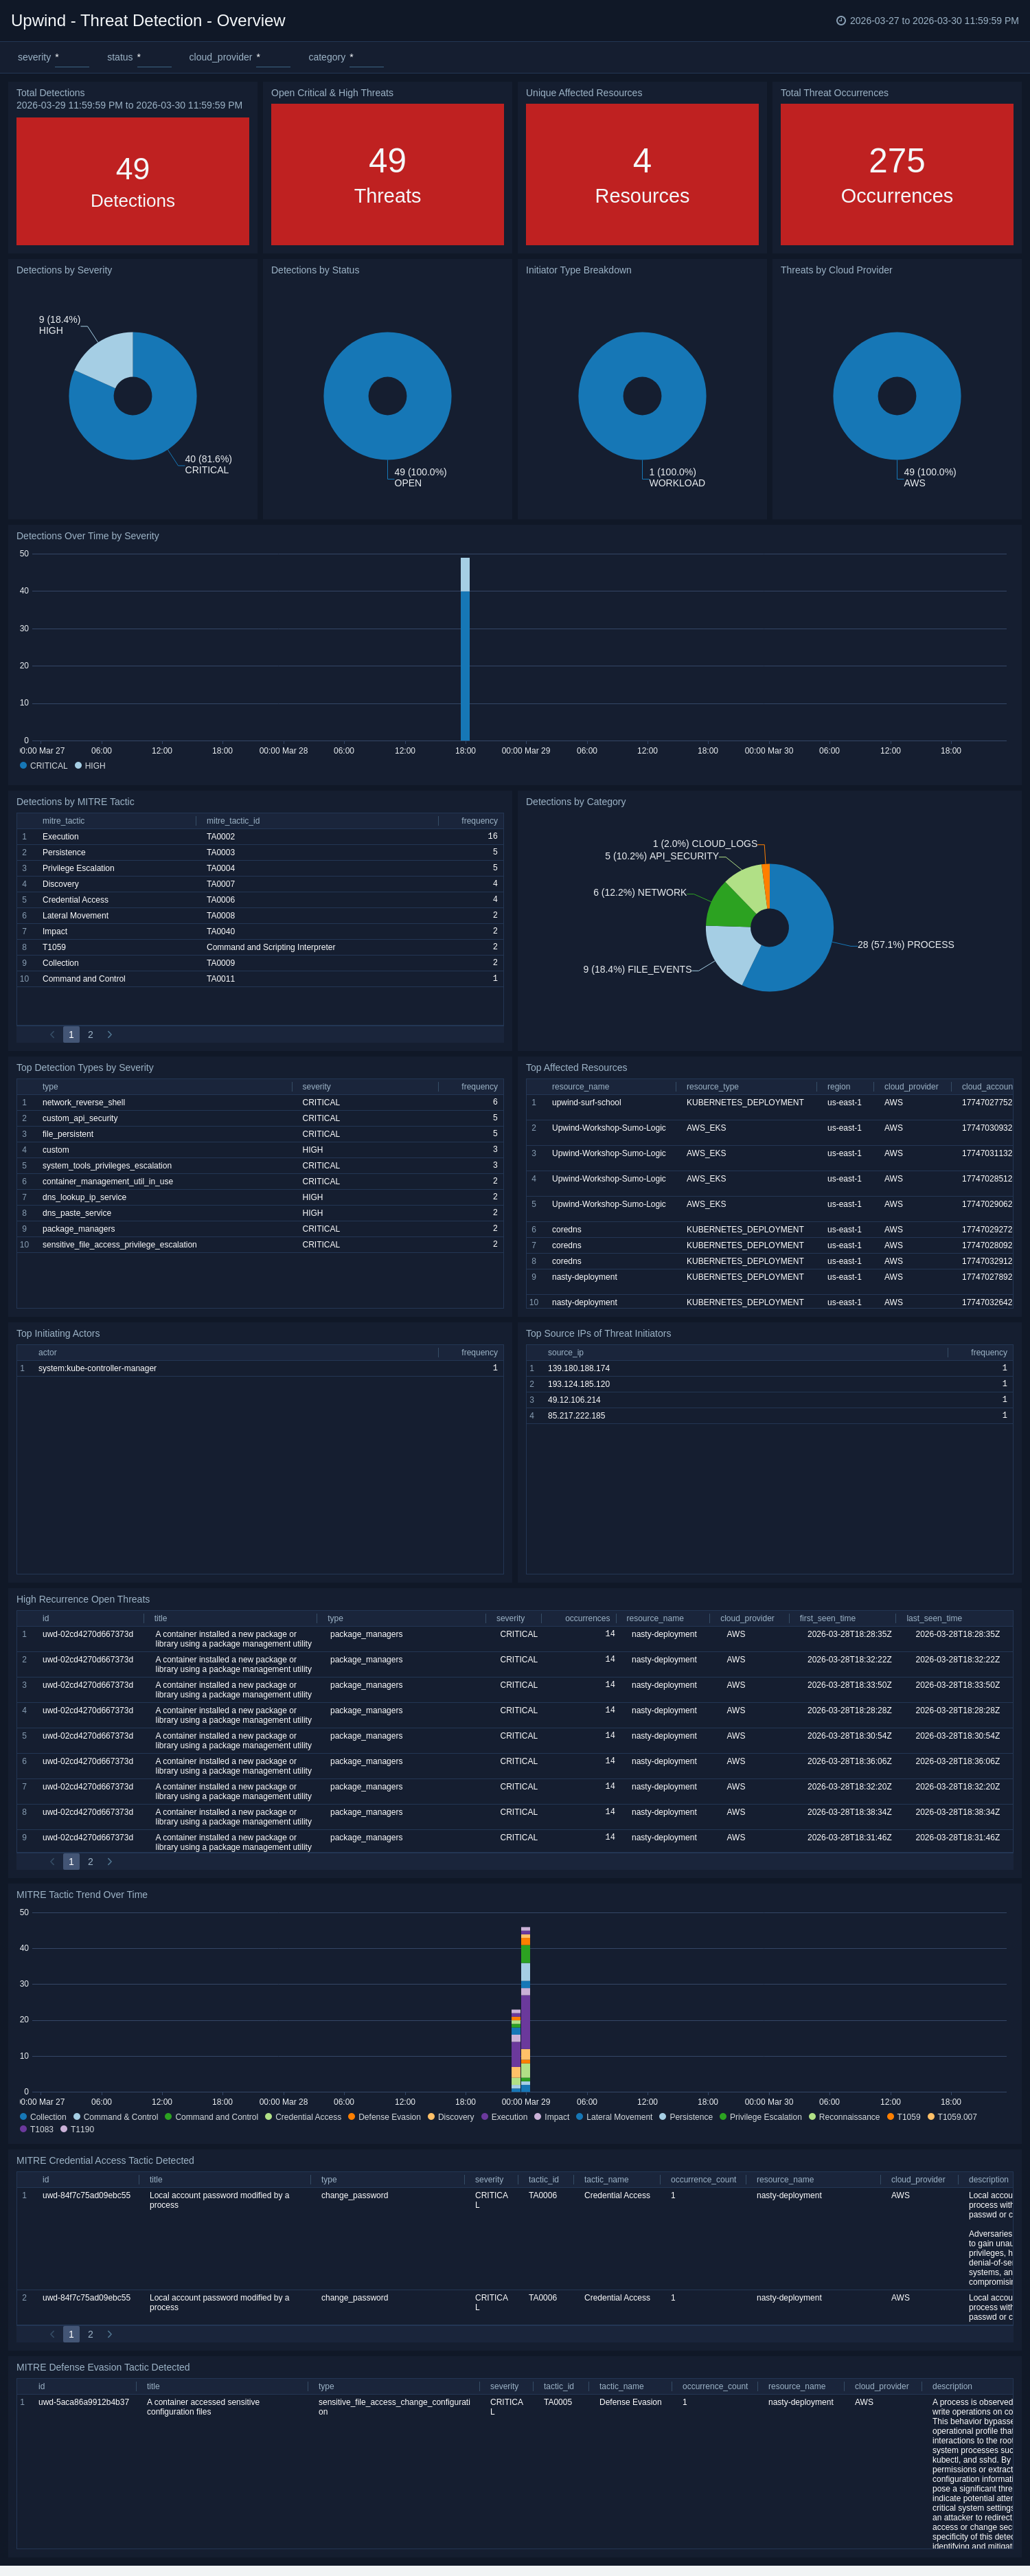Go to next page in High Recurrence Open Threats
The image size is (1030, 2576).
pyautogui.click(x=109, y=1862)
